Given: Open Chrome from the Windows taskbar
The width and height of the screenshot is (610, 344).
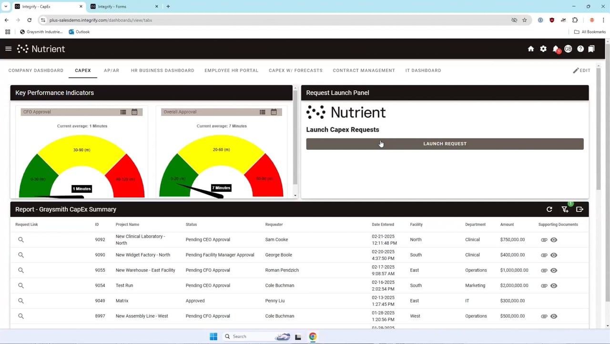Looking at the screenshot, I should point(313,336).
